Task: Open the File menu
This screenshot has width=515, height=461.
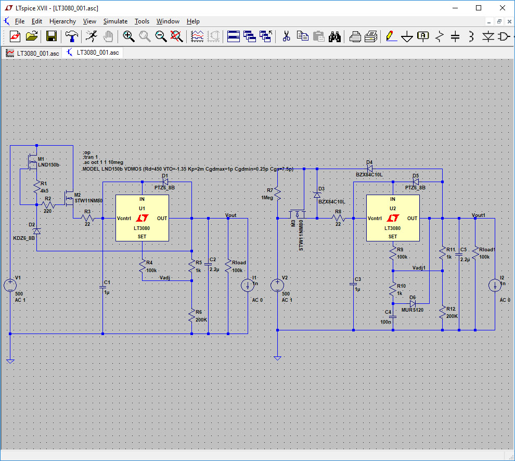Action: click(20, 21)
